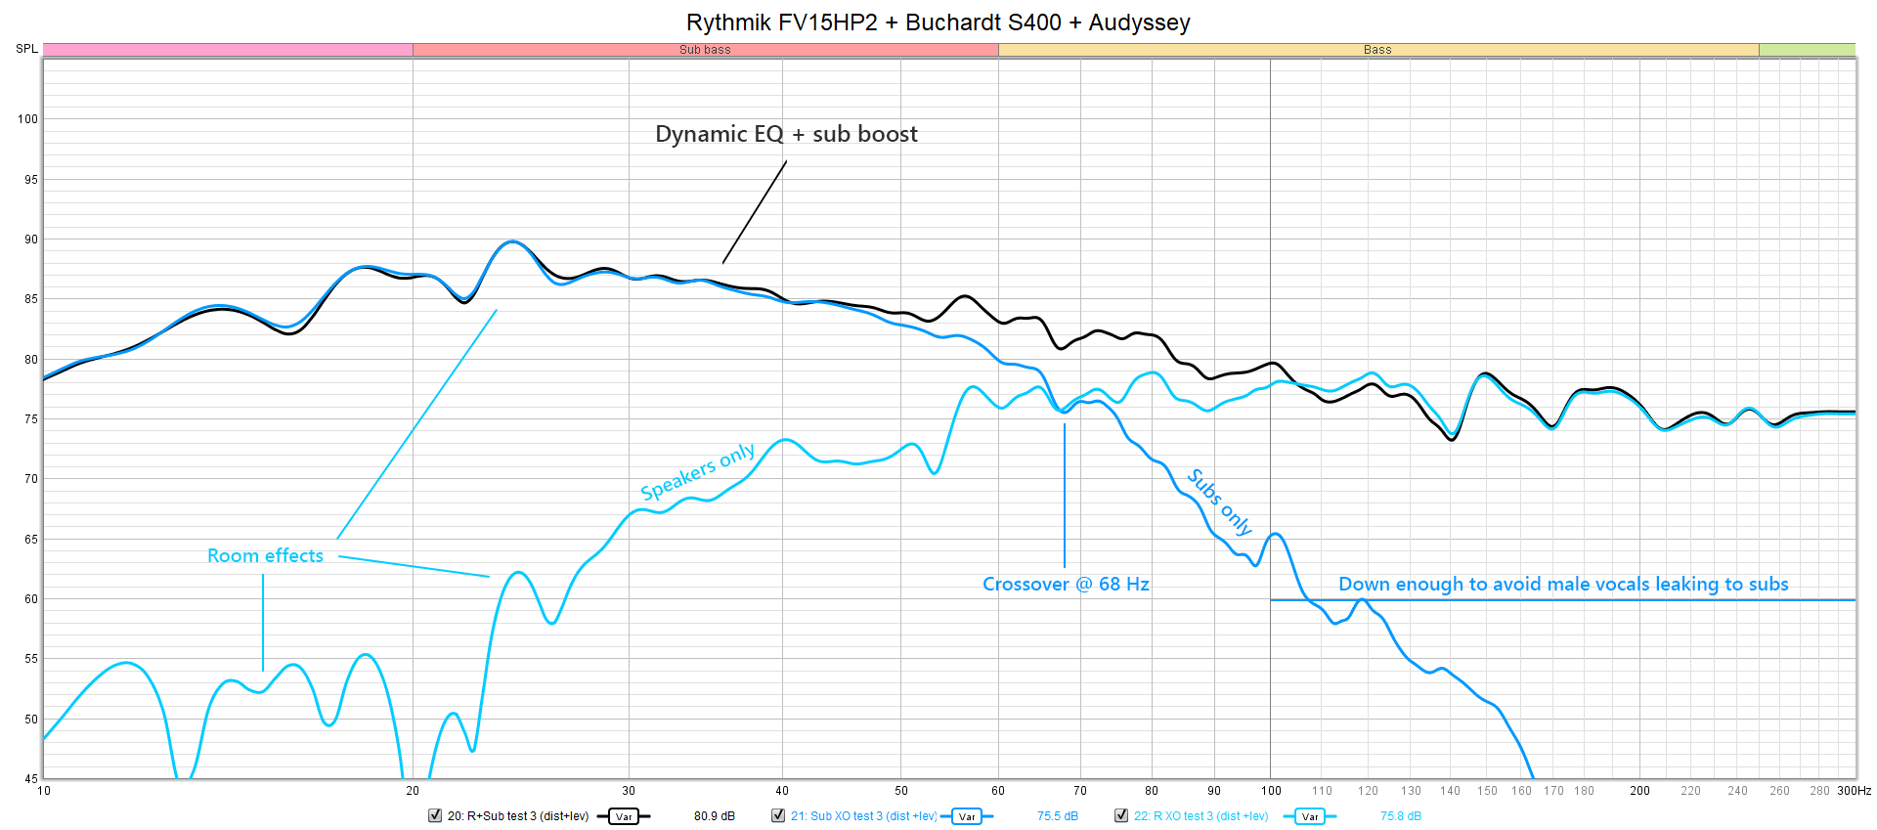
Task: Select the Crossover @ 68 Hz annotation
Action: tap(1066, 584)
